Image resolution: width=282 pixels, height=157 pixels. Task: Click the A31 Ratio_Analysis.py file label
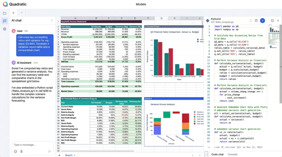(222, 22)
